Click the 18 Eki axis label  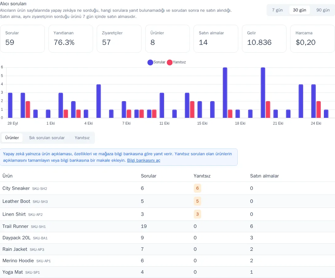(240, 123)
